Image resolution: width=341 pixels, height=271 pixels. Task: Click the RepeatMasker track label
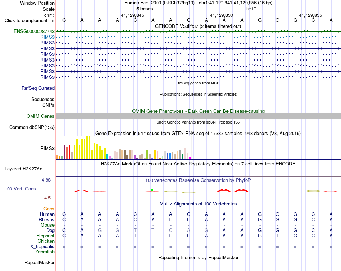pos(39,263)
